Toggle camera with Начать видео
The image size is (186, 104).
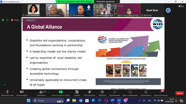click(22, 93)
